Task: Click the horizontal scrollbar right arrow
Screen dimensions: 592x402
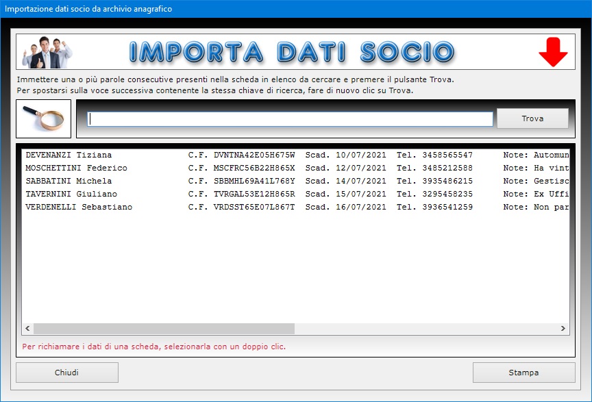Action: coord(563,329)
